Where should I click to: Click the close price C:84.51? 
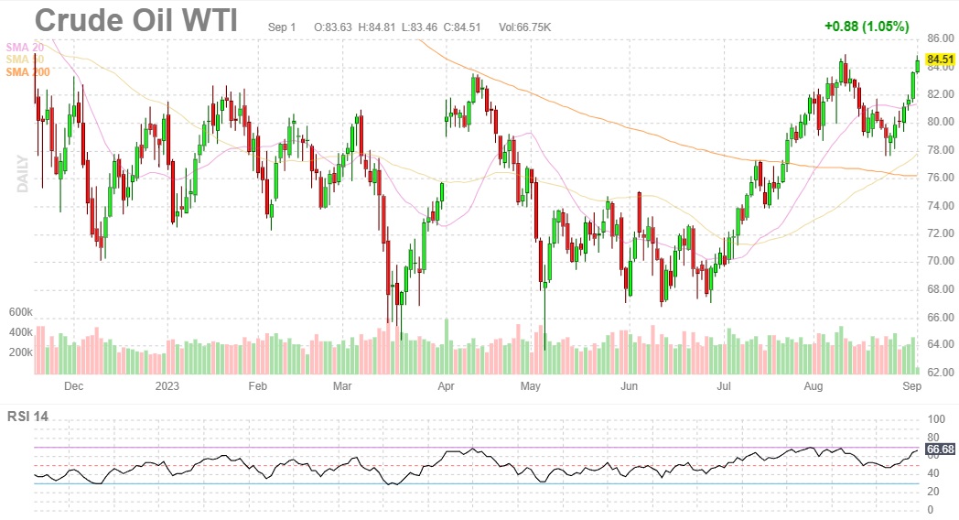coord(462,27)
